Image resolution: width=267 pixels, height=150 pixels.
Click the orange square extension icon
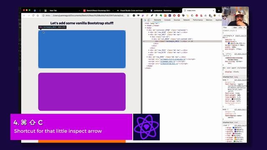coord(165,15)
